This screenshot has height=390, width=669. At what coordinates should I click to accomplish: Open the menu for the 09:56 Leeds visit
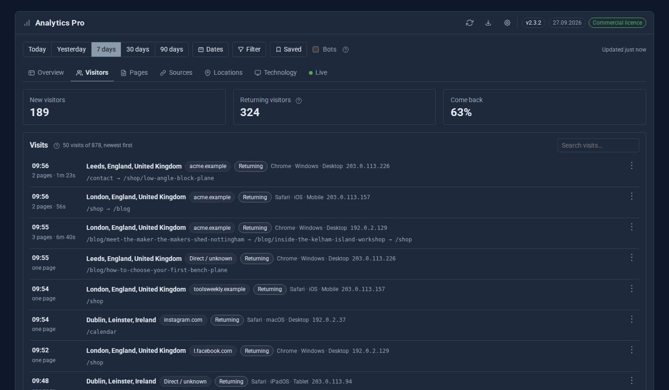point(631,166)
